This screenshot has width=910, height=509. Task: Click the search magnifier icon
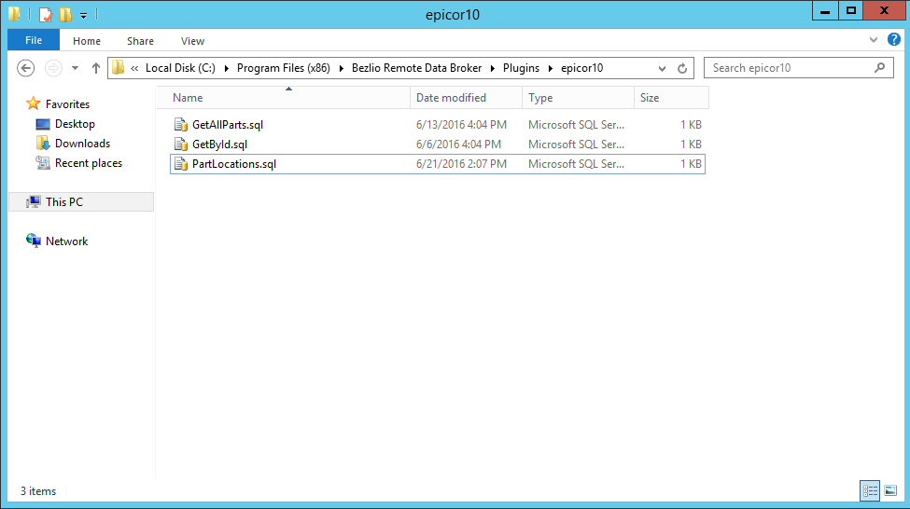880,68
